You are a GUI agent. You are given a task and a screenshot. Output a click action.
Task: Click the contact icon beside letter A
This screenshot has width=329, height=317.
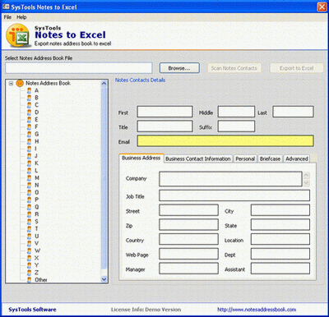coord(29,90)
